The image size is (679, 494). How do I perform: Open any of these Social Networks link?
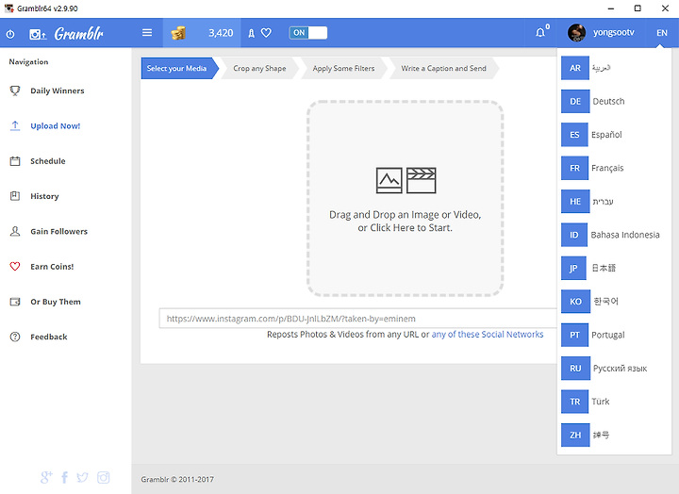coord(488,335)
